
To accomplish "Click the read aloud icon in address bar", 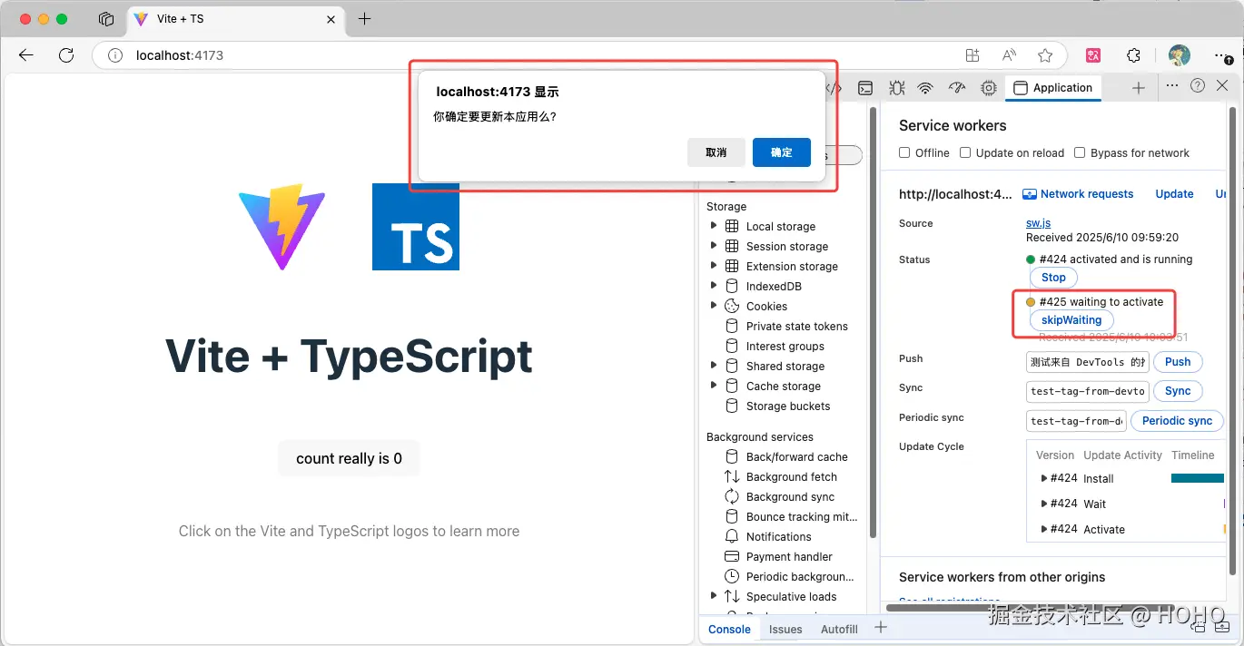I will (x=1009, y=55).
